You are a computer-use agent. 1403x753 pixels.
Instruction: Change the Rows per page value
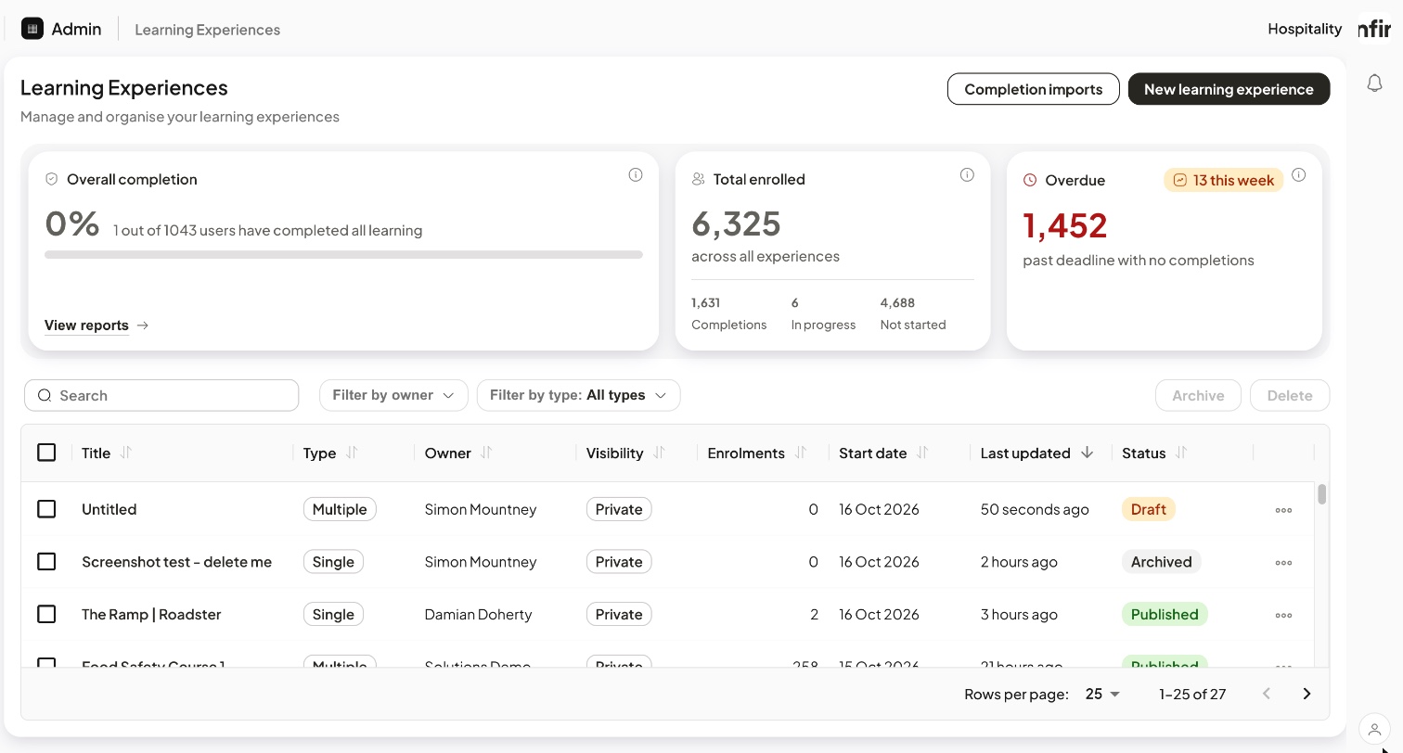(x=1102, y=694)
